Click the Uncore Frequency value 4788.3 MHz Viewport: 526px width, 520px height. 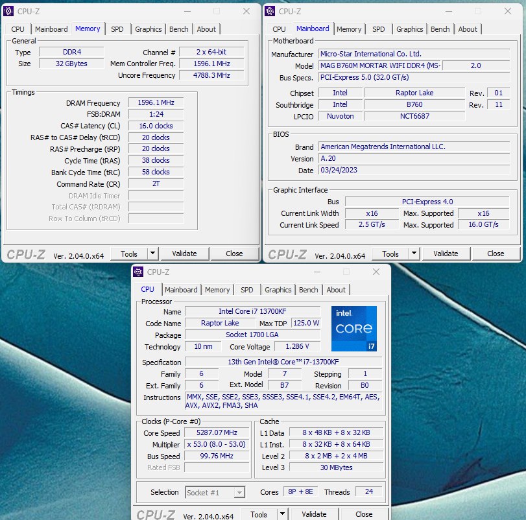[x=211, y=75]
